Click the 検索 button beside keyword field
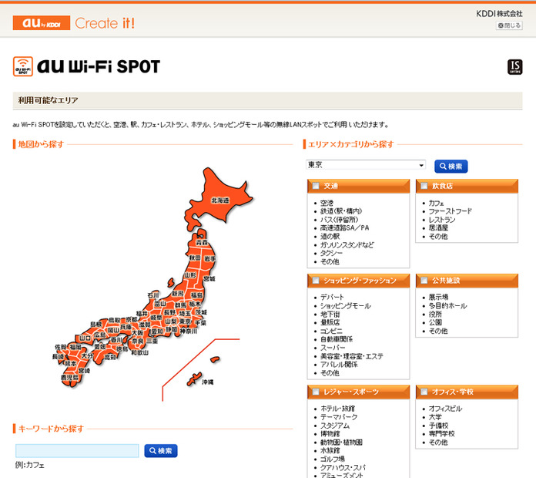 [x=161, y=450]
